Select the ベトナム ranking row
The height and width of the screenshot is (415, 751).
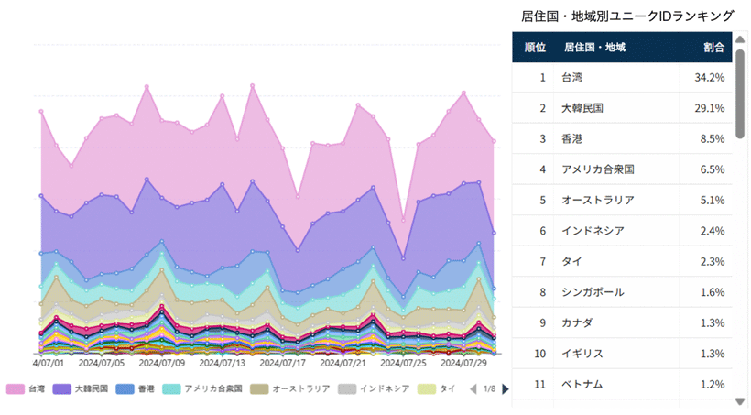click(x=622, y=385)
